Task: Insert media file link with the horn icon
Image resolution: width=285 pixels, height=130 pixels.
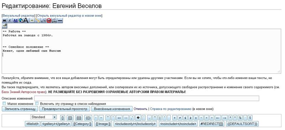Action: click(x=37, y=21)
